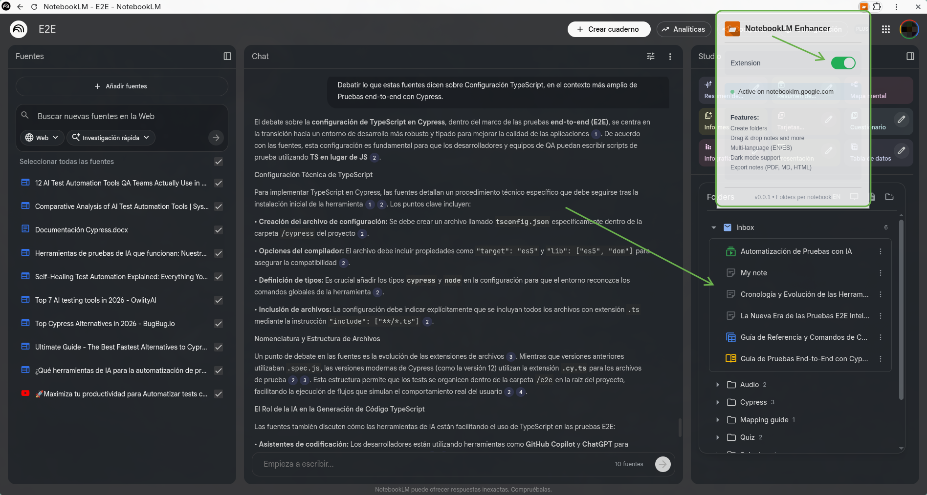Click the Quiz folder icon
The width and height of the screenshot is (927, 495).
point(731,437)
